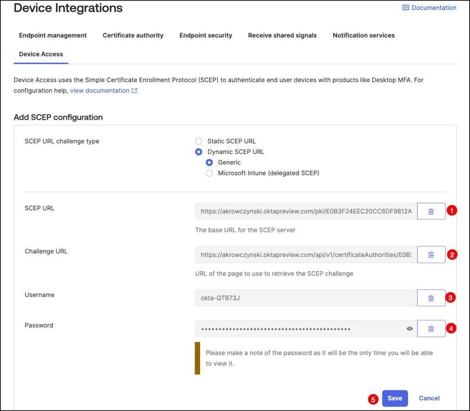The width and height of the screenshot is (470, 411).
Task: Click the external link icon beside view documentation
Action: (x=134, y=91)
